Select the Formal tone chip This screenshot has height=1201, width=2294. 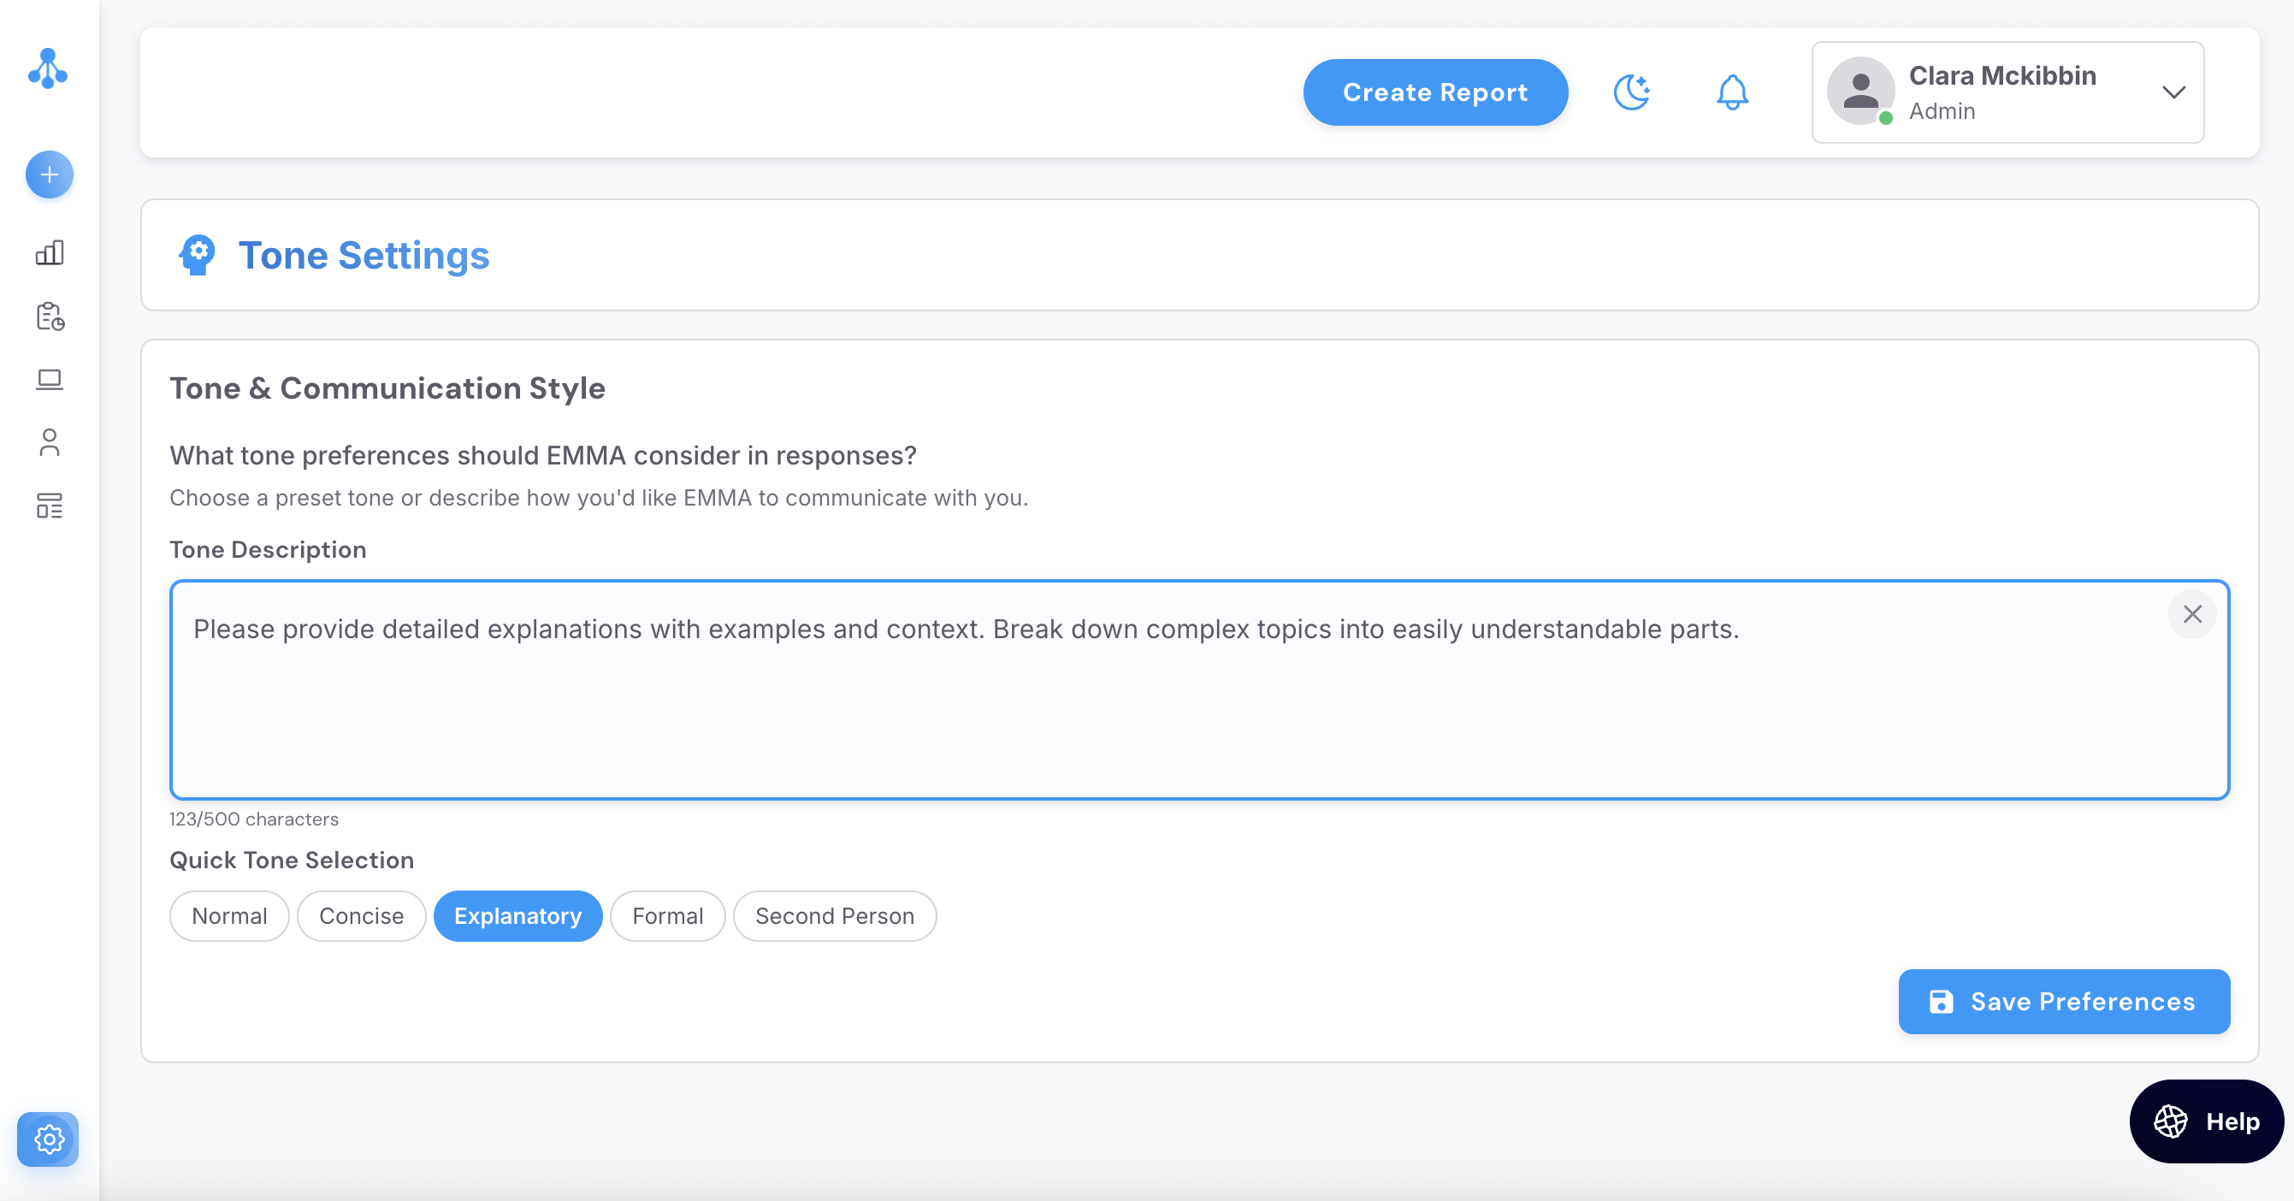pos(668,916)
